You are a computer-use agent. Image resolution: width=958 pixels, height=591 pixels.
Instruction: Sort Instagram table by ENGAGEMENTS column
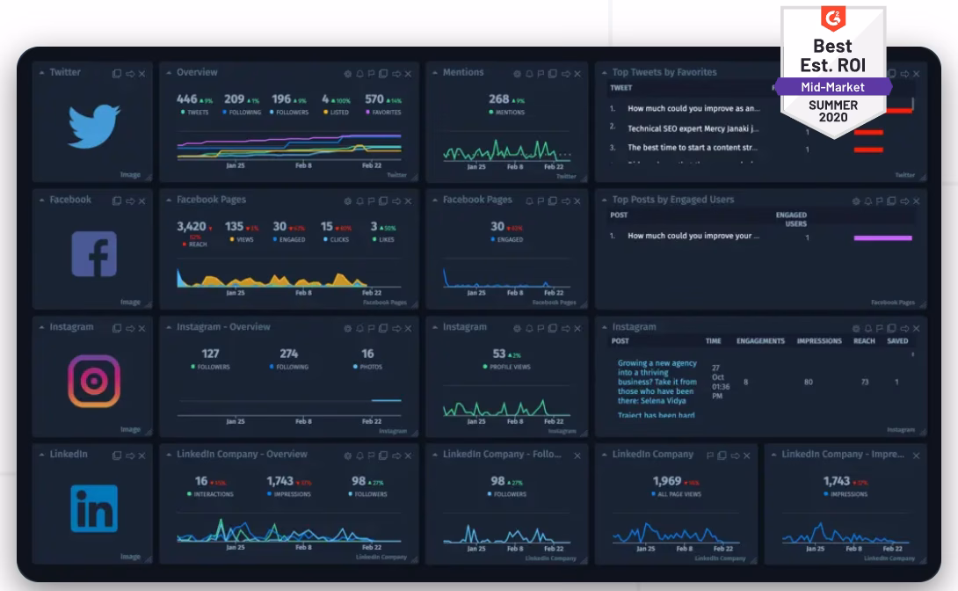760,341
